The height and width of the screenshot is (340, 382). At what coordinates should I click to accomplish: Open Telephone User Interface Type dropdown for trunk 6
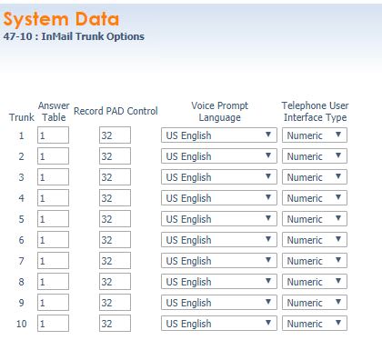click(x=315, y=240)
